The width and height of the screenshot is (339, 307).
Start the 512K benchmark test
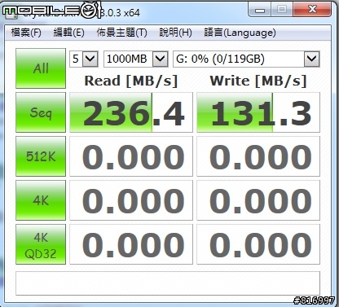tap(41, 156)
